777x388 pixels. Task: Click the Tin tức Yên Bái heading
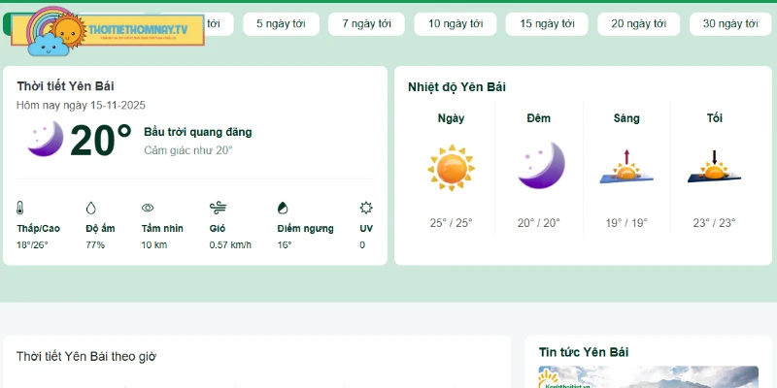pyautogui.click(x=584, y=352)
